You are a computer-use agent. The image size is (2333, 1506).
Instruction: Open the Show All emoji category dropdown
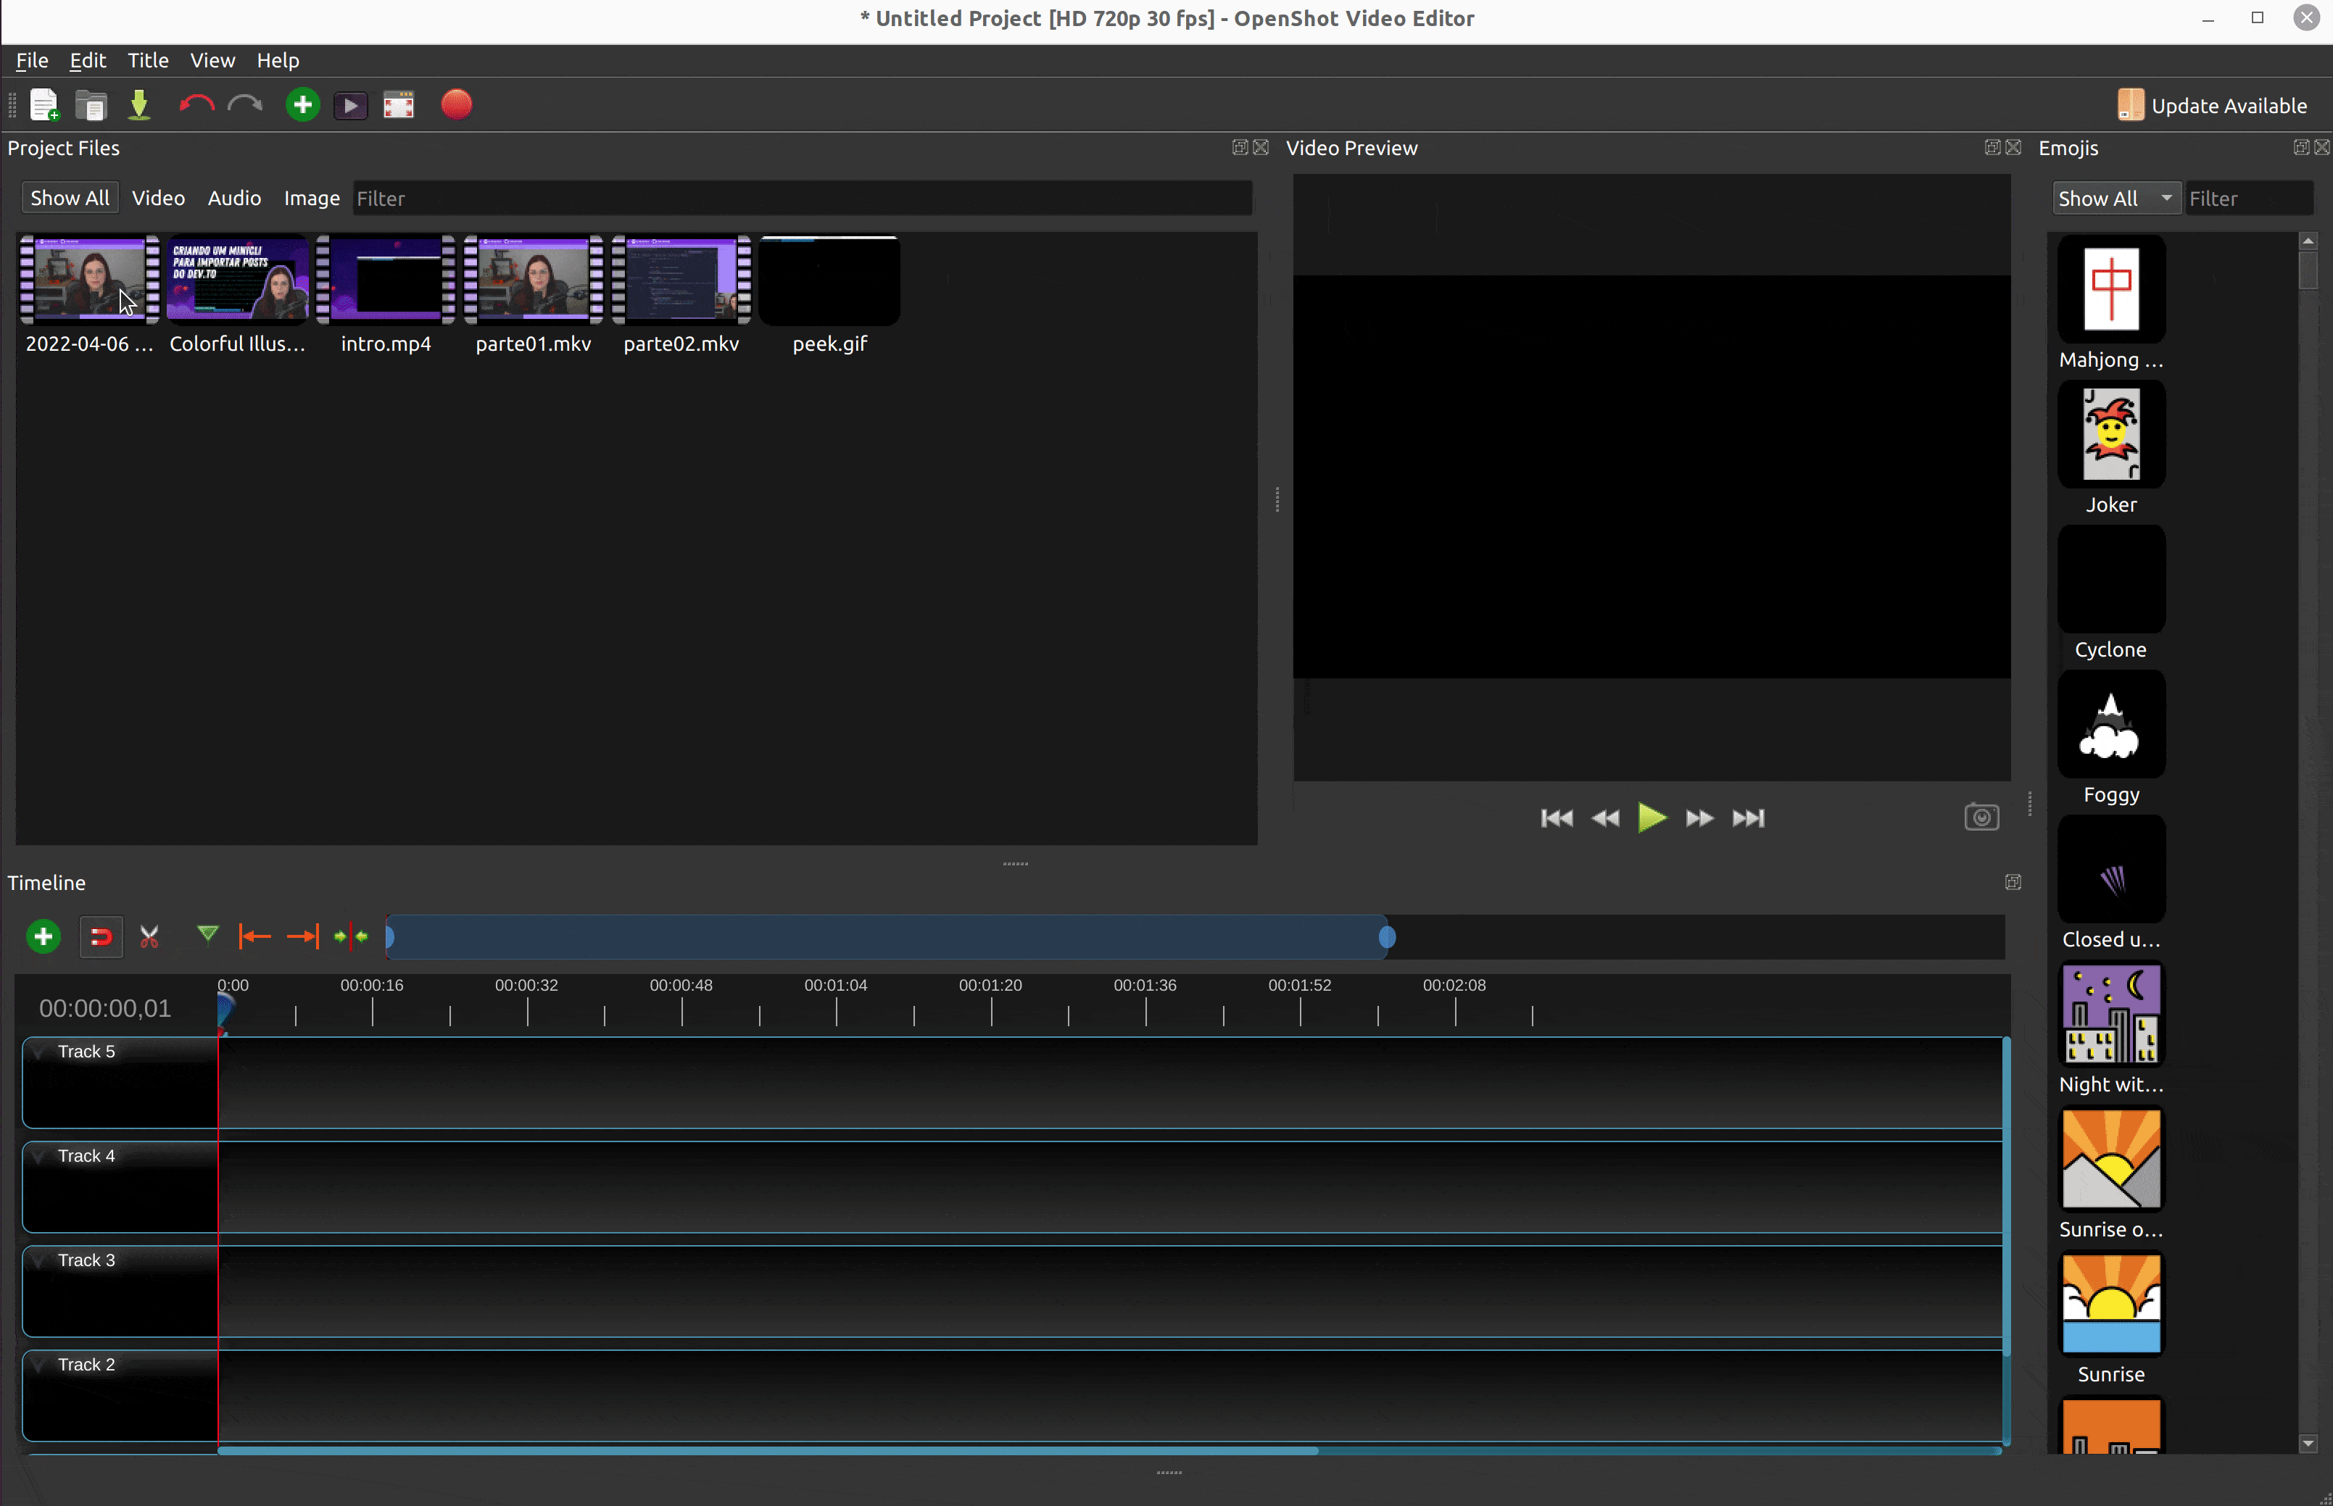(2115, 198)
